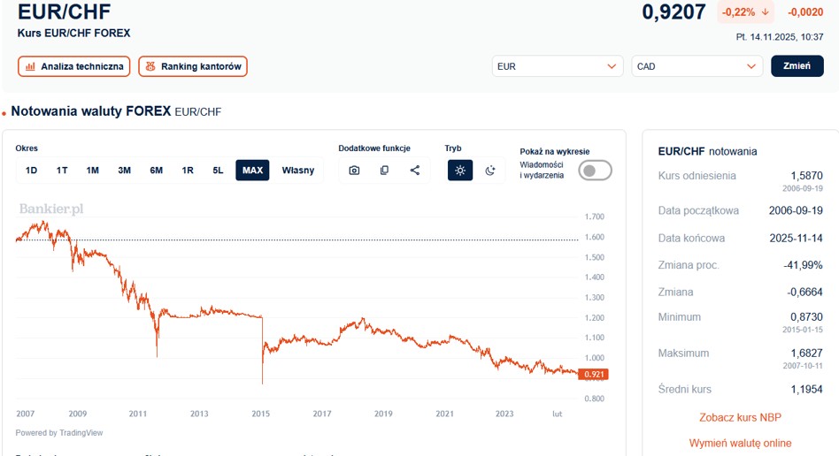Click the Bankier.pl logo watermark on chart
The width and height of the screenshot is (839, 456).
(x=51, y=209)
